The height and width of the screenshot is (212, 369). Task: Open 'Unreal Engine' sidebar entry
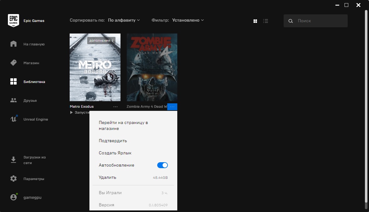click(35, 119)
